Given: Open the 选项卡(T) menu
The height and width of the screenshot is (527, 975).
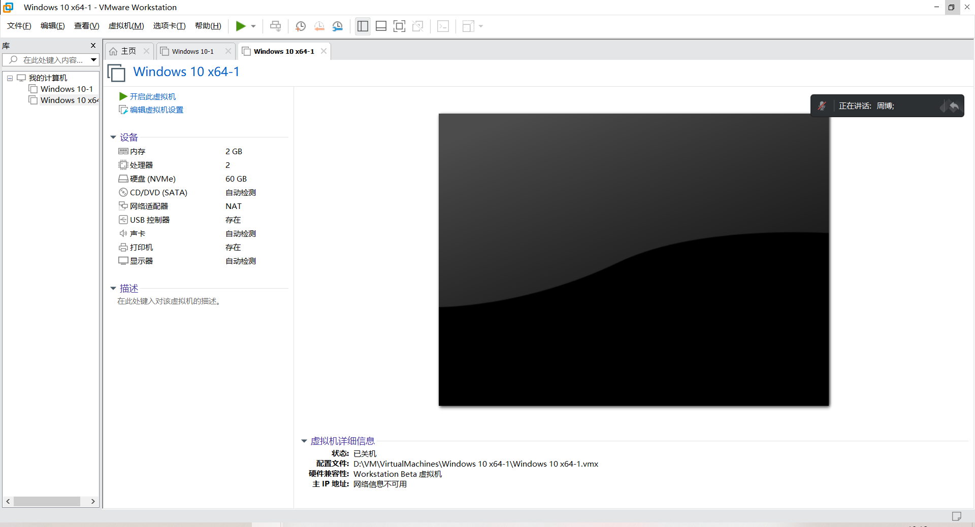Looking at the screenshot, I should [170, 26].
